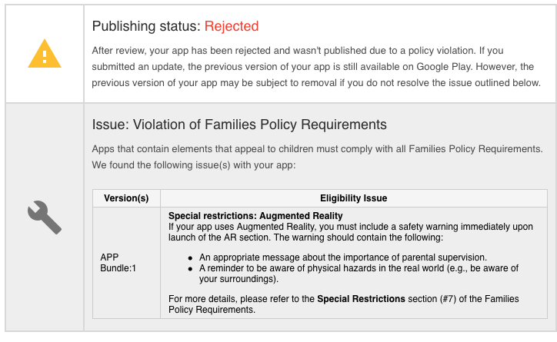
Task: Click the Version(s) column header
Action: tap(125, 198)
